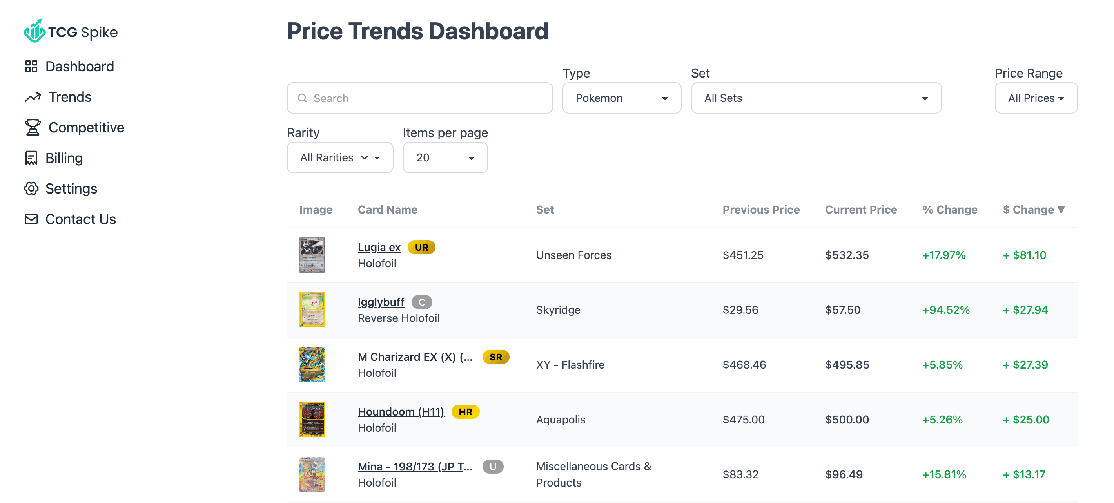Click the Contact Us envelope icon

pyautogui.click(x=31, y=219)
